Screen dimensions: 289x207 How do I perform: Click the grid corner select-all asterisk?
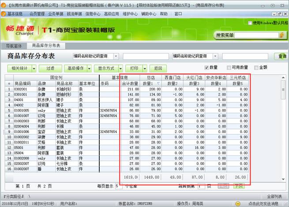click(9, 83)
